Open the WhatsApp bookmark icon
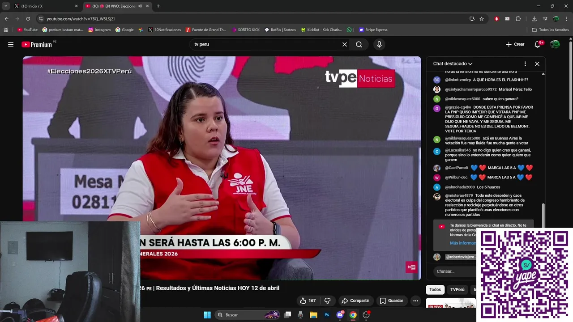573x322 pixels. click(349, 30)
